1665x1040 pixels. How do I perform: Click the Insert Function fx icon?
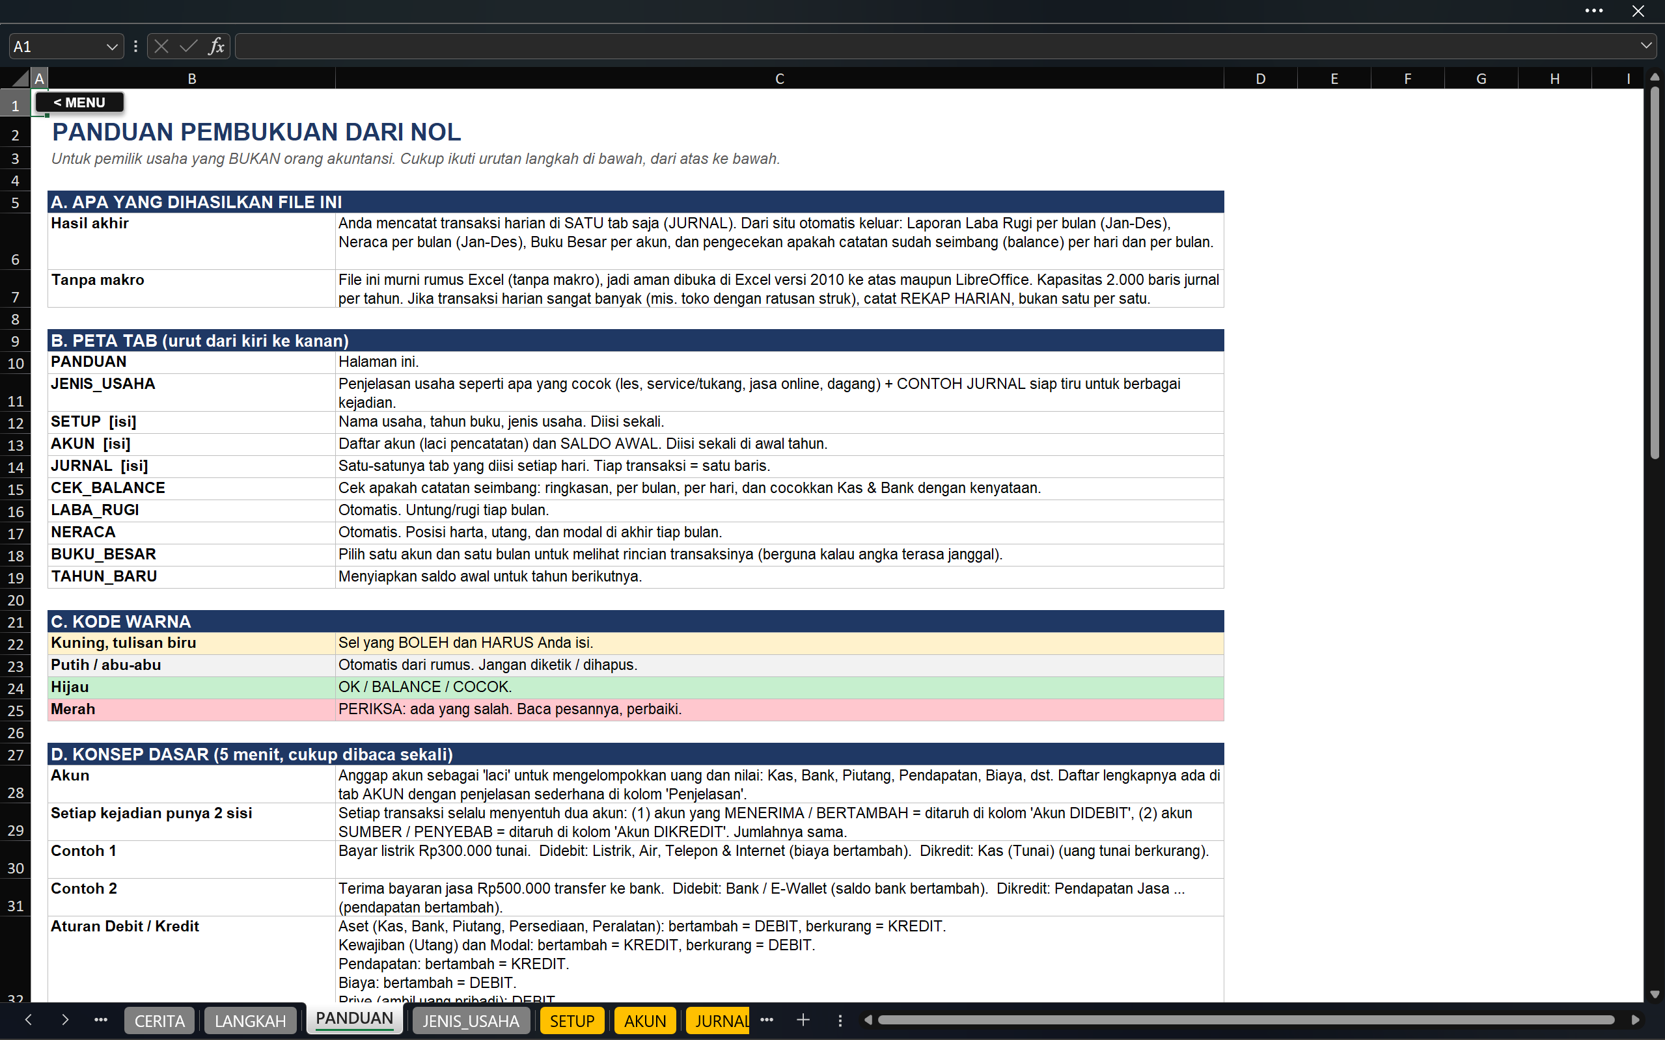pyautogui.click(x=216, y=46)
